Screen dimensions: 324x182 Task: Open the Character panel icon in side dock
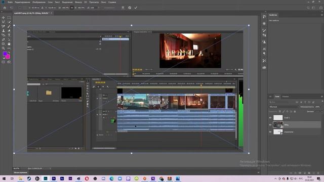pos(264,49)
